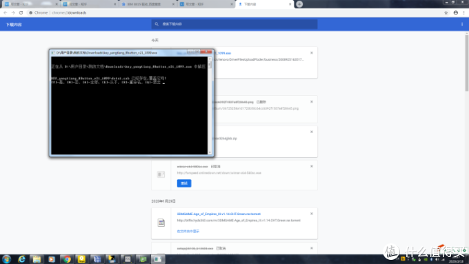Show torrent file in folder link
This screenshot has height=264, width=469.
(x=188, y=231)
